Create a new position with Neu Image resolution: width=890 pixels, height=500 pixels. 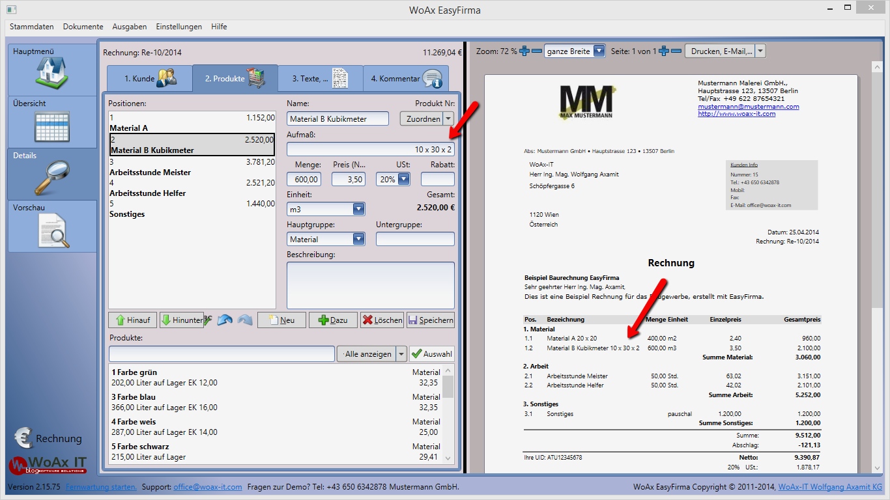coord(281,320)
